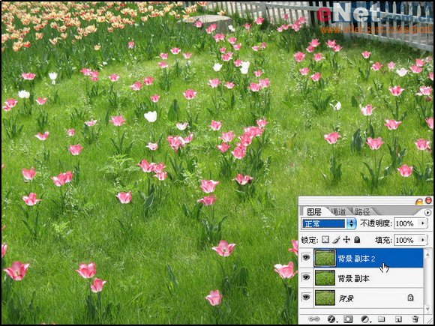This screenshot has width=435, height=326.
Task: Click the lock icon on 背景 layer
Action: click(410, 298)
